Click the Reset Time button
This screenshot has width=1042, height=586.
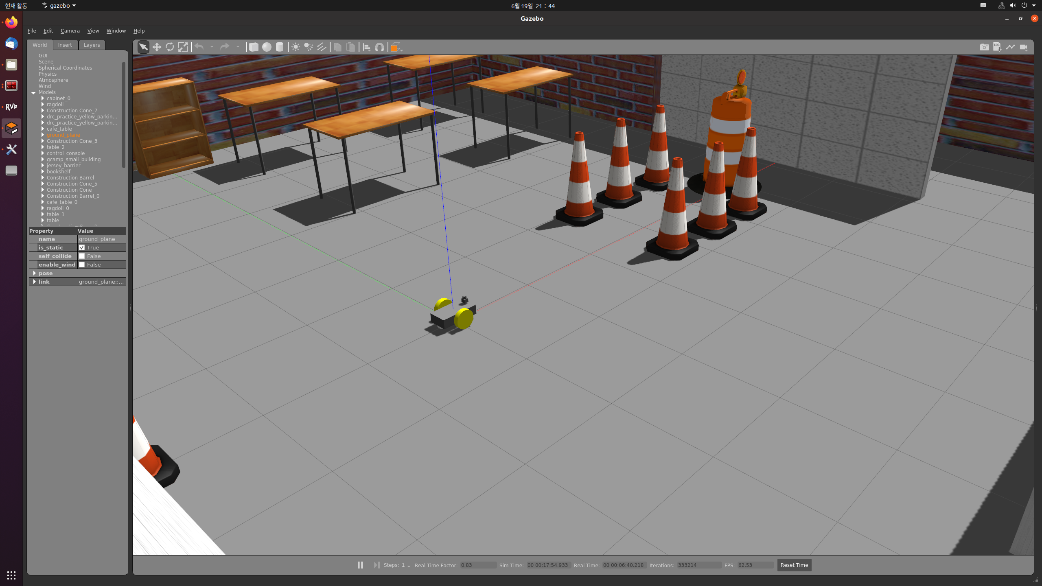tap(794, 565)
